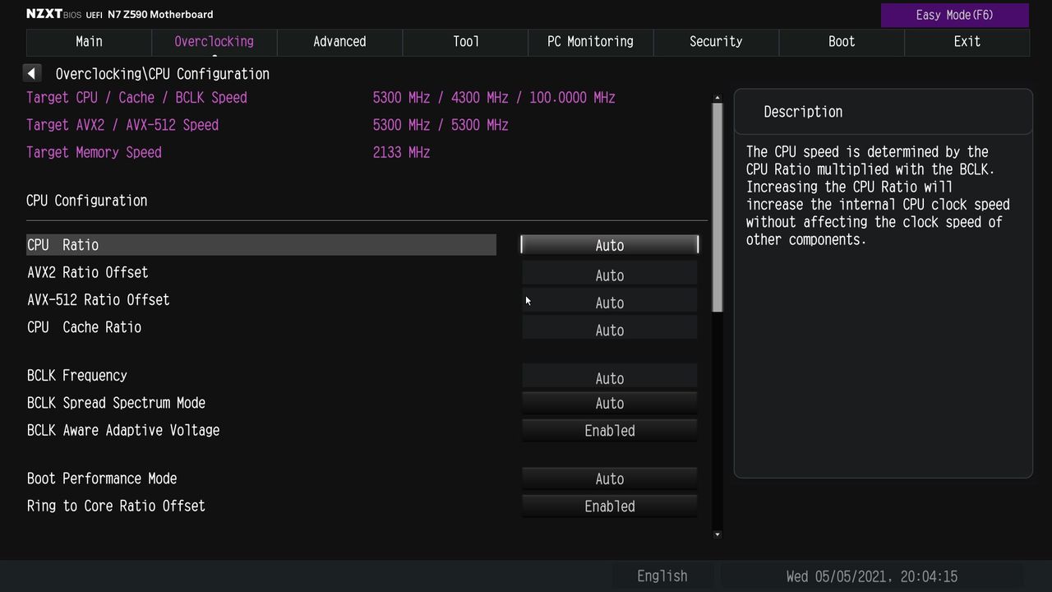Click the vertical scrollbar thumb
This screenshot has width=1052, height=592.
point(717,207)
